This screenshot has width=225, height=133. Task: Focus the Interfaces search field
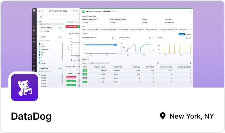172,63
